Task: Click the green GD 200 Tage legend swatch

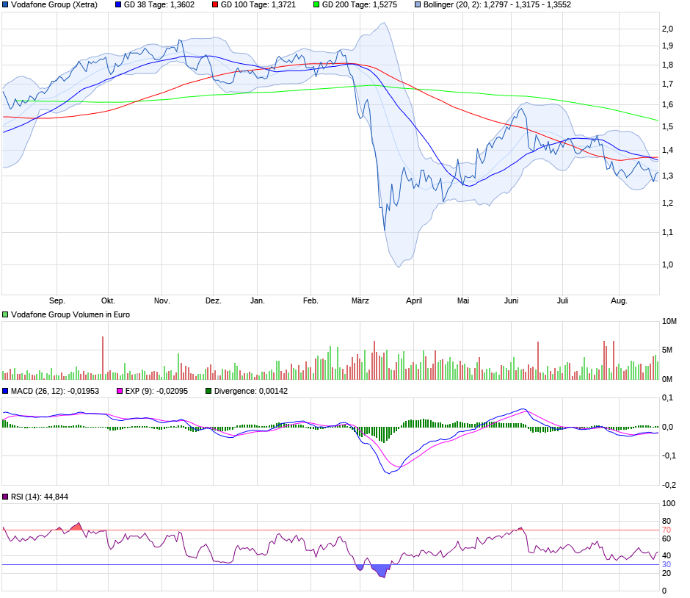Action: point(316,5)
